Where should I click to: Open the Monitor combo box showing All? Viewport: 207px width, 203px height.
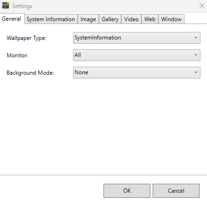(x=137, y=55)
